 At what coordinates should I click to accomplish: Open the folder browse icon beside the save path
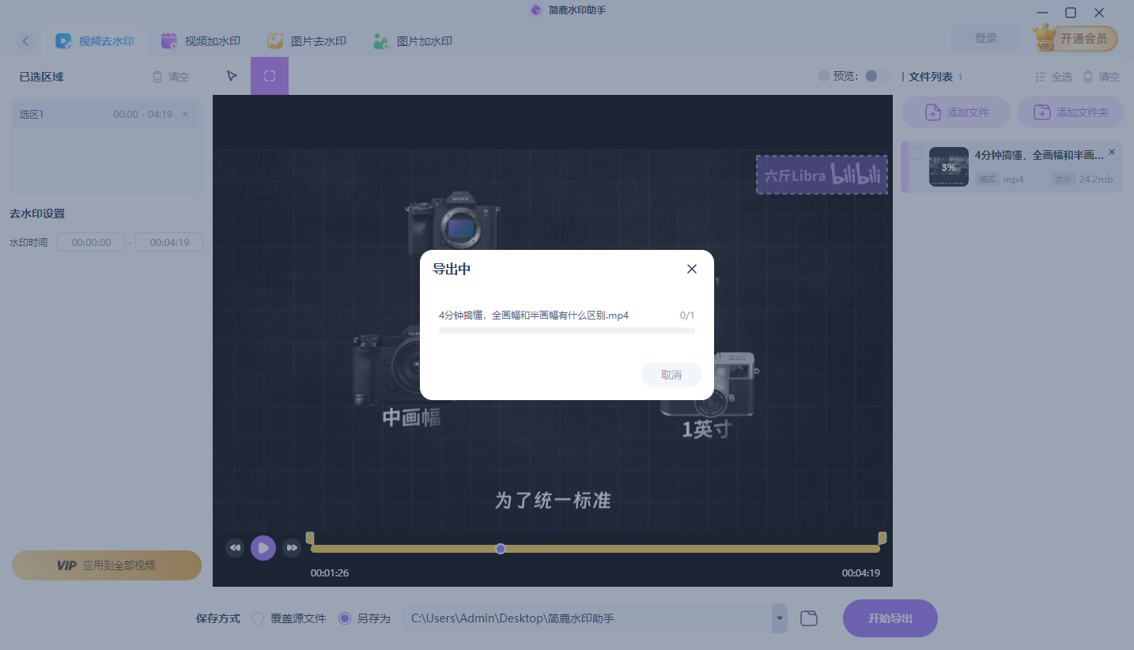[x=808, y=618]
